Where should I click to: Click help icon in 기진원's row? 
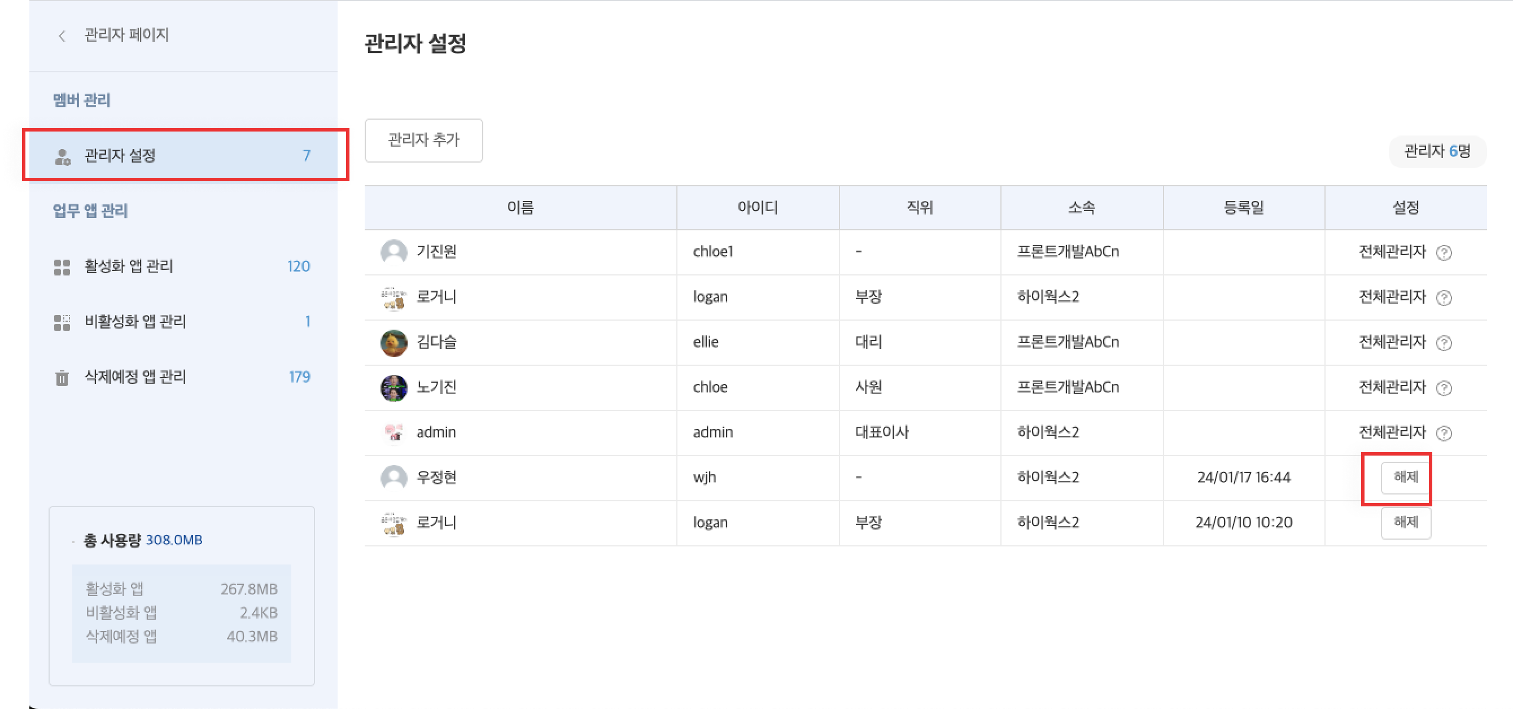pyautogui.click(x=1444, y=252)
